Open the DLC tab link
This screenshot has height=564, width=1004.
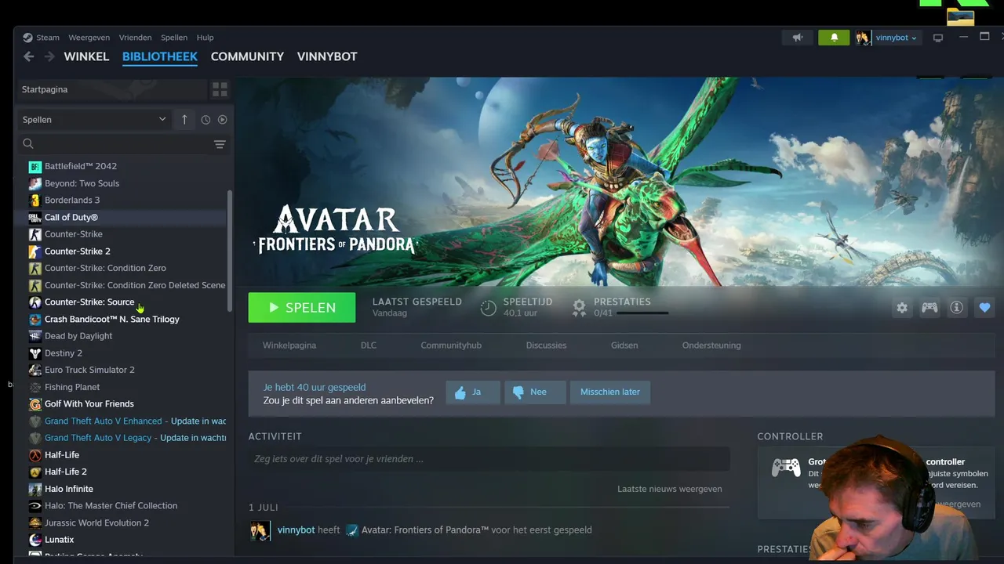[369, 345]
